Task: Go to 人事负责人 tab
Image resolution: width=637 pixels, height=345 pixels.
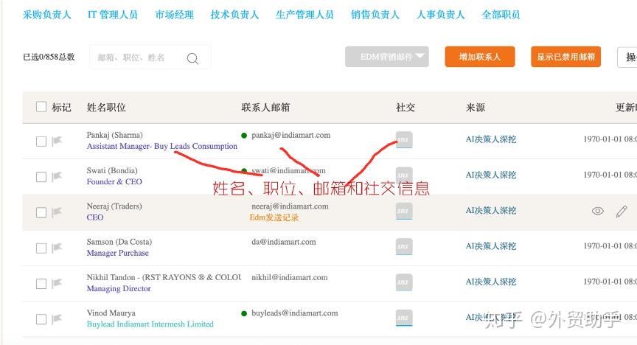Action: pos(440,15)
